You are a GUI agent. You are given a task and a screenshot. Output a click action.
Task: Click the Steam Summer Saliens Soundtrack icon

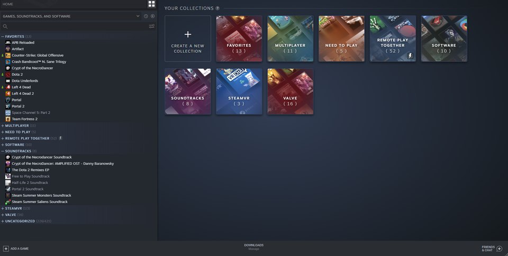[x=8, y=202]
